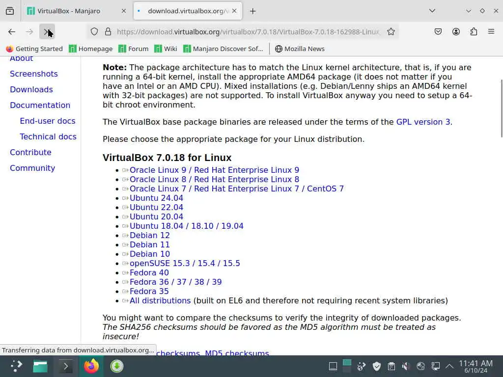Open the Community sidebar link
This screenshot has height=377, width=503.
32,168
